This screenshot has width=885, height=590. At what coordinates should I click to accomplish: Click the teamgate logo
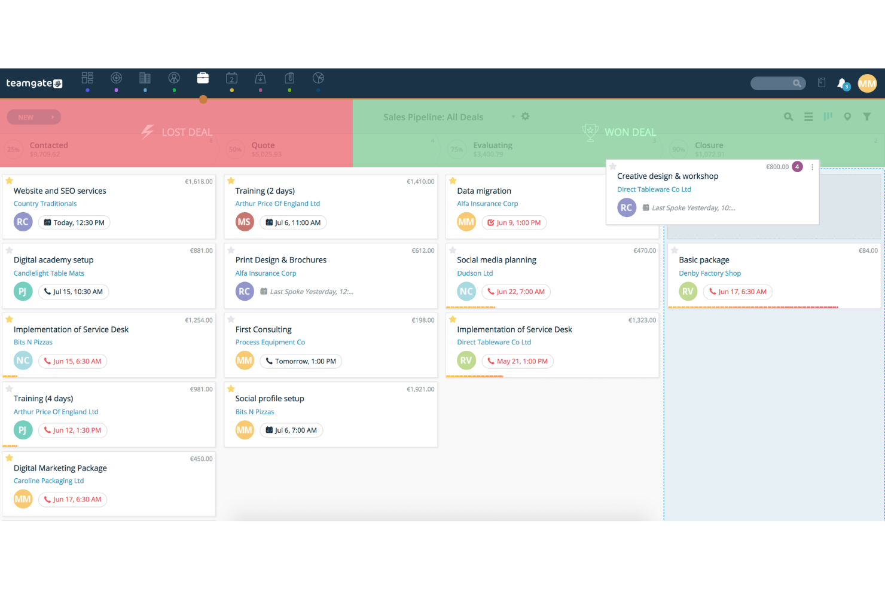[x=34, y=83]
